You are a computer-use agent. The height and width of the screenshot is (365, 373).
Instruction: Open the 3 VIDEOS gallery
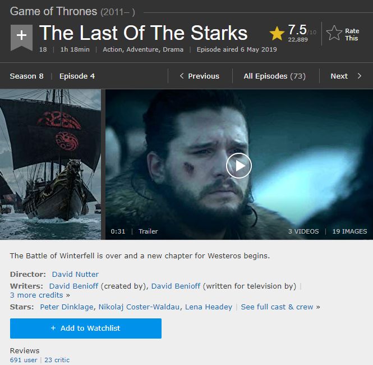click(x=303, y=231)
